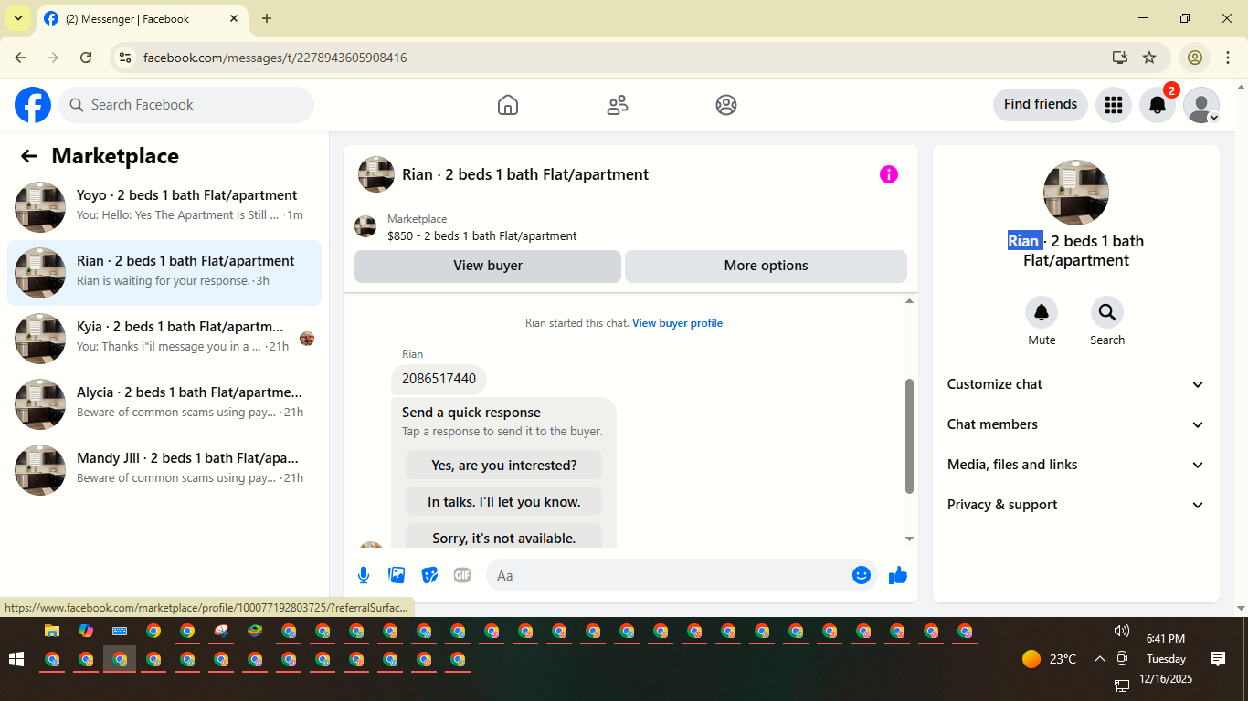This screenshot has width=1248, height=701.
Task: Click the install app icon in address bar
Action: click(x=1120, y=58)
